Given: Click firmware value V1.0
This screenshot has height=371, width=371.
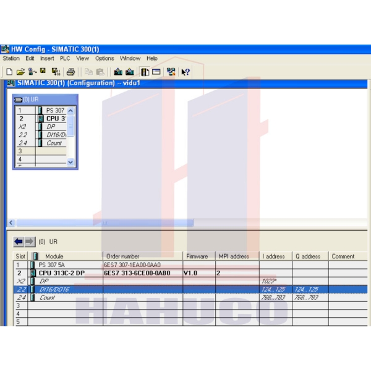Looking at the screenshot, I should click(190, 273).
